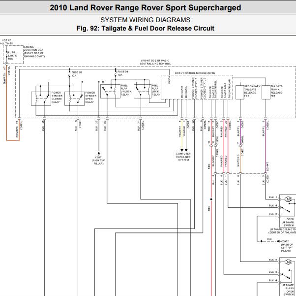Click the 'FUEL FLAP UNLOCK RELAY' text

click(125, 90)
